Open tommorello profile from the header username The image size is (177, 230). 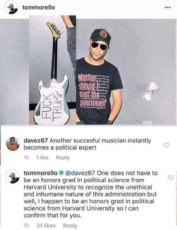click(38, 7)
